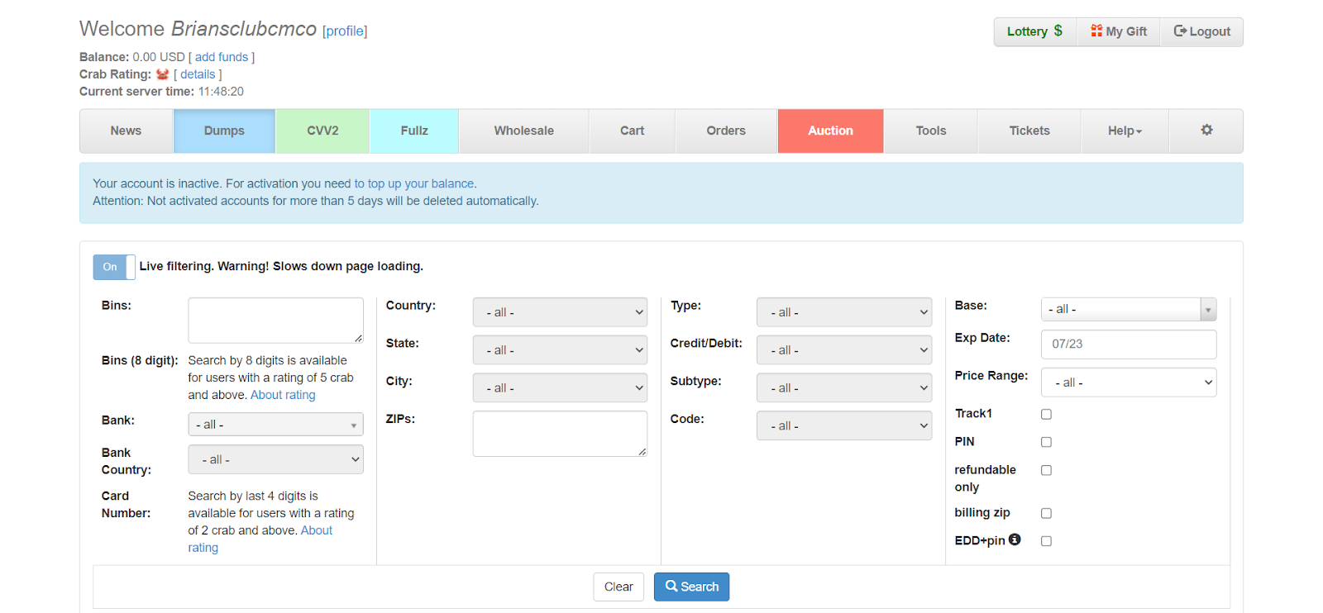Screen dimensions: 1323x613
Task: Focus the Exp Date field
Action: 1129,345
